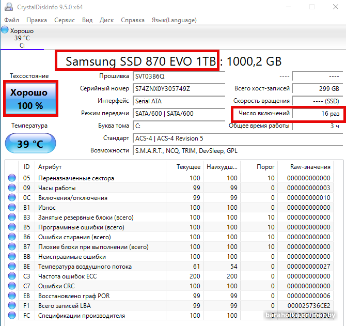The image size is (346, 326).
Task: Select the Неисправимые ошибки attribute name
Action: tap(72, 257)
